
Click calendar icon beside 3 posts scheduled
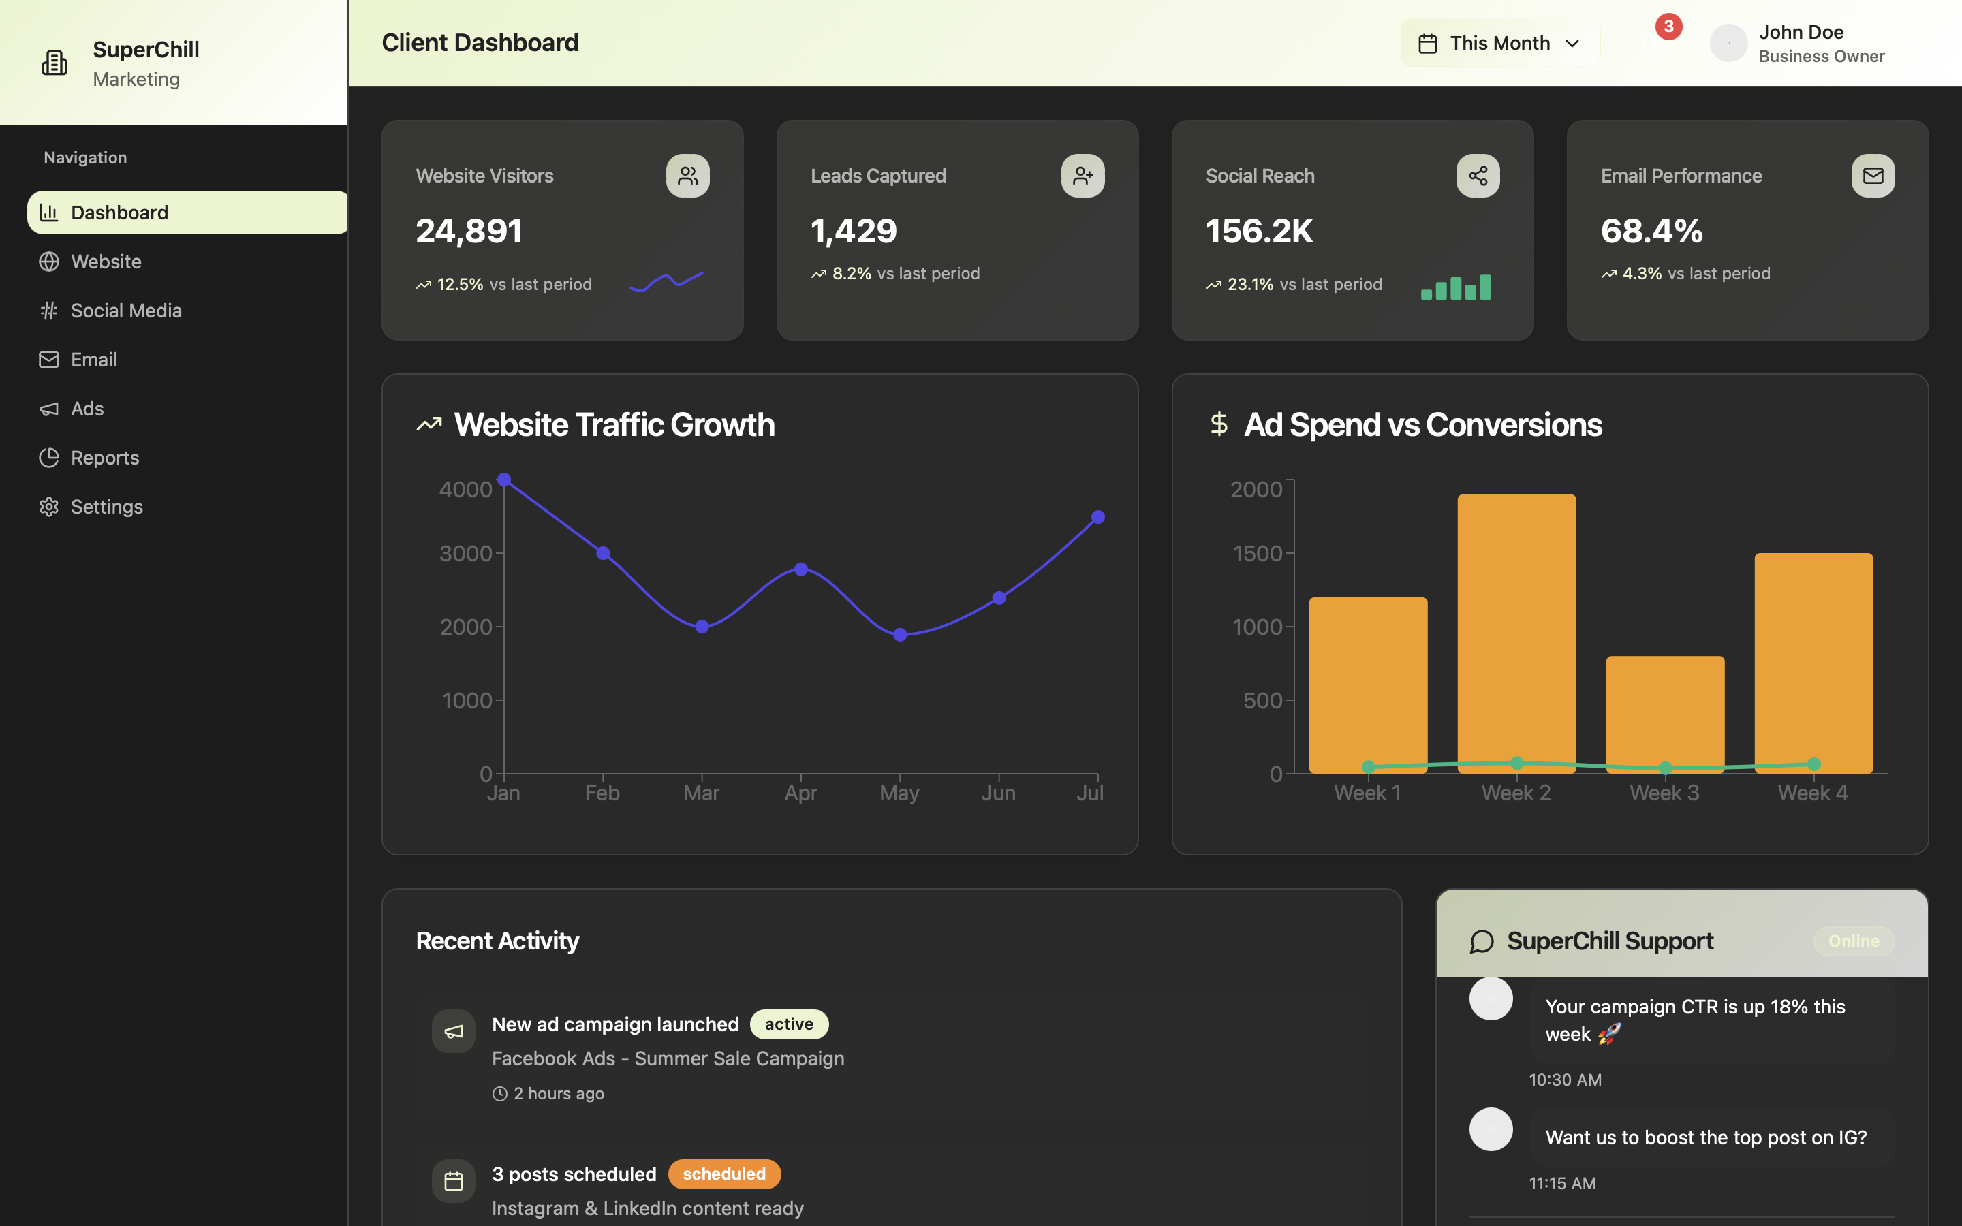pyautogui.click(x=453, y=1180)
